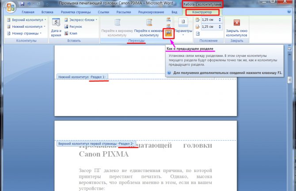This screenshot has height=191, width=296.
Task: Click the help icon in the tooltip
Action: click(x=169, y=73)
